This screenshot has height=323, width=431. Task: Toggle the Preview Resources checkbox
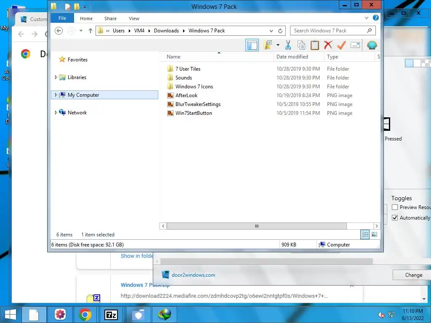(395, 207)
